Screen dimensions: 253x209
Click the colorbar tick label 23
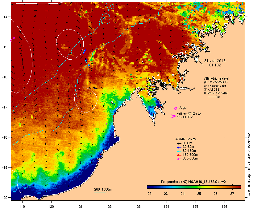pyautogui.click(x=166, y=194)
